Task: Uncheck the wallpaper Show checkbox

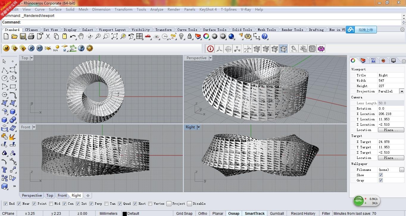Action: click(x=381, y=175)
